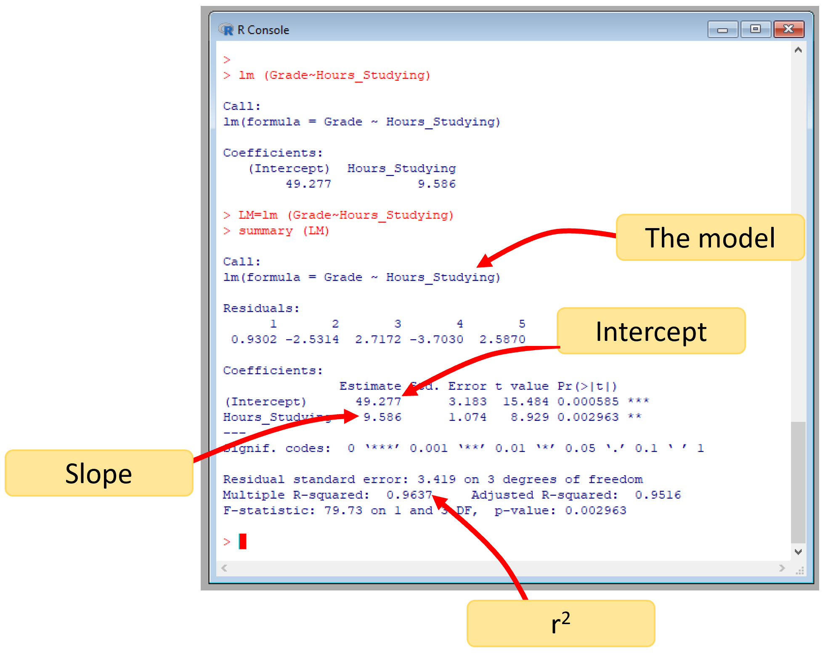Click the first 'Call:' heading

click(242, 106)
